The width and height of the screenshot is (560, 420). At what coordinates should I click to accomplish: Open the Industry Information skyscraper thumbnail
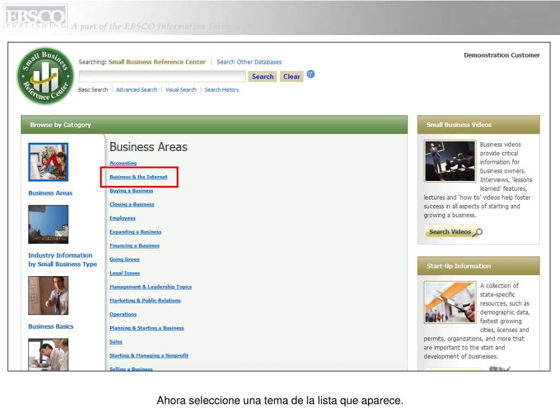48,224
